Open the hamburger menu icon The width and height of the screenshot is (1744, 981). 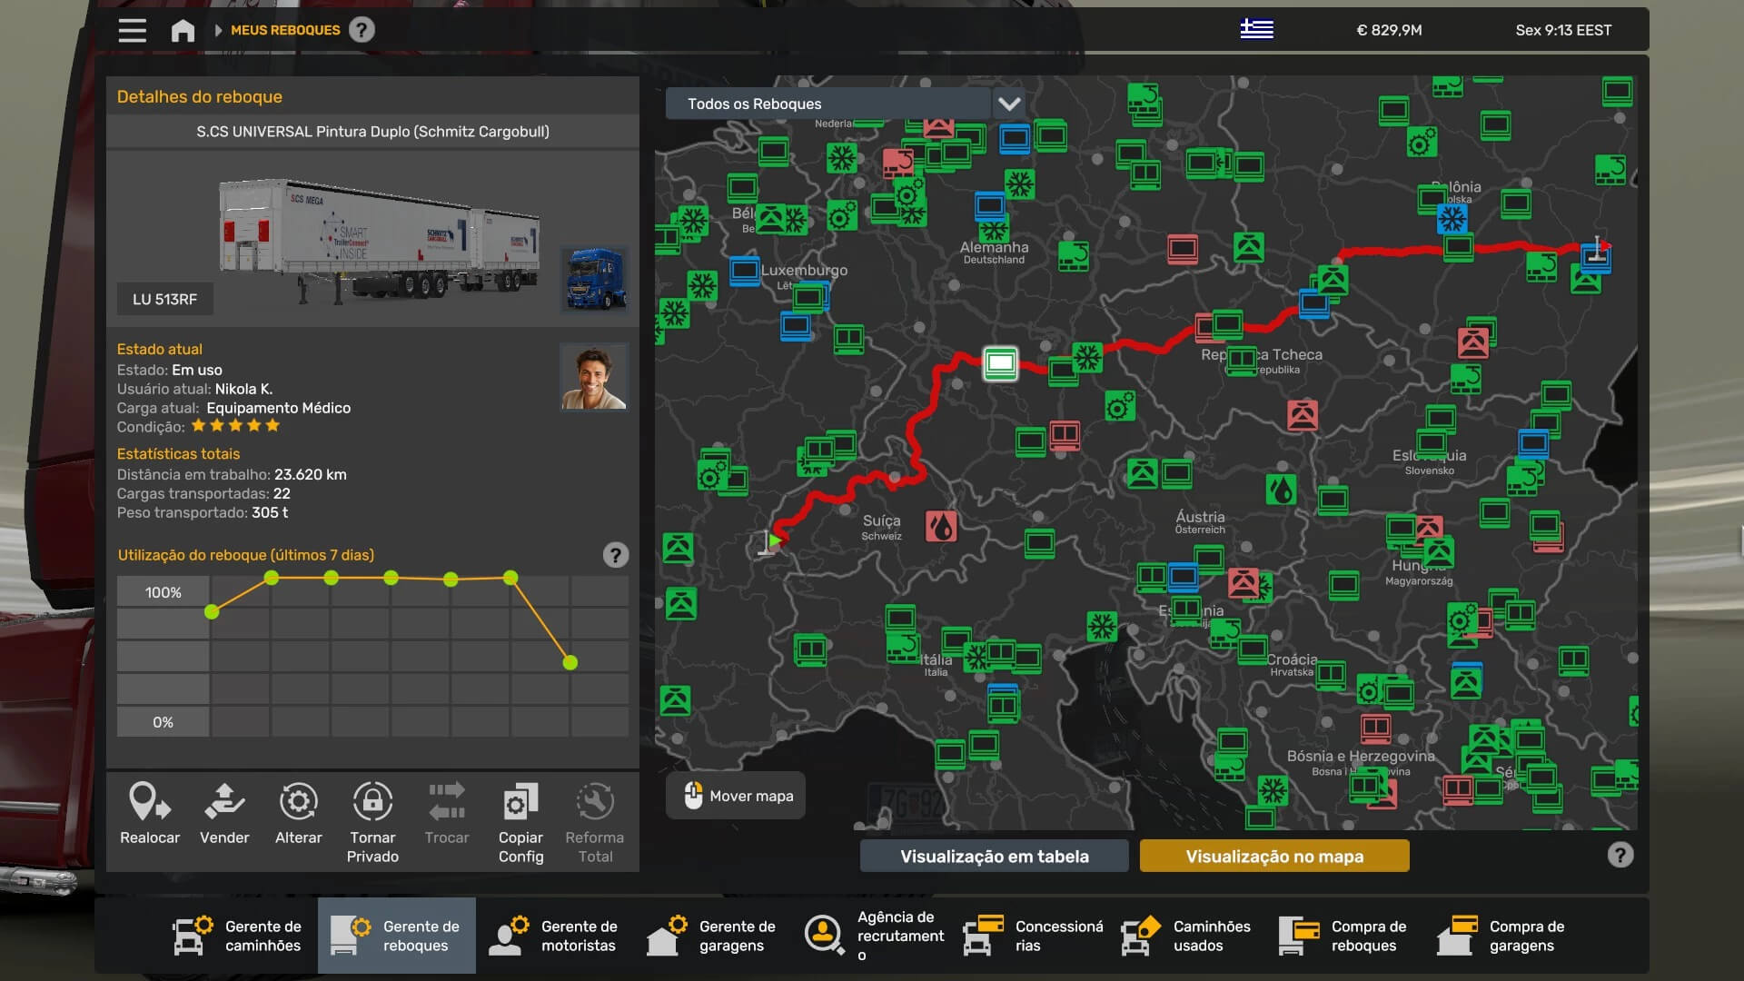(x=133, y=31)
